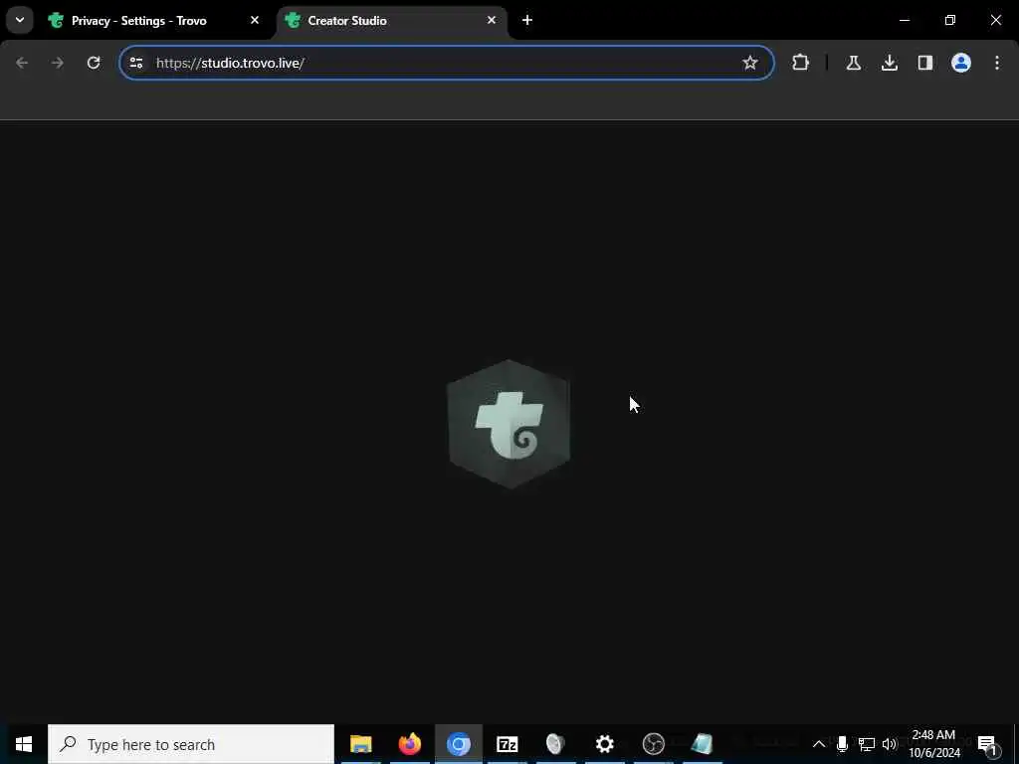
Task: Launch Firefox from the taskbar
Action: 409,744
